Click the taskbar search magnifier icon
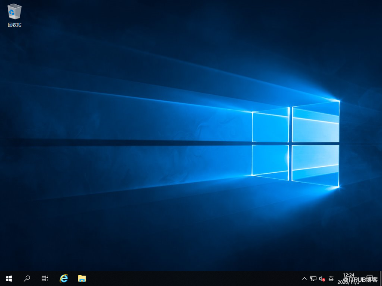 pos(27,278)
